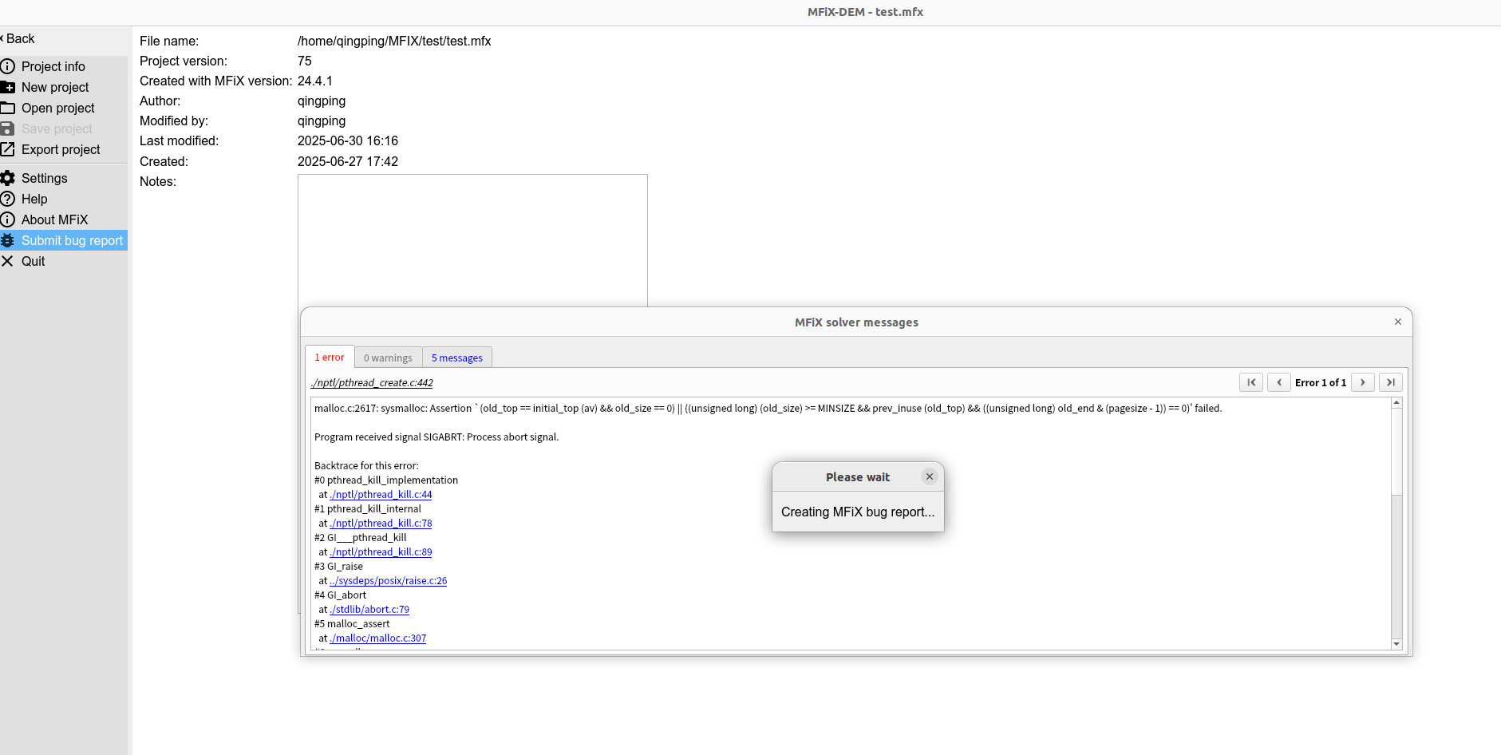This screenshot has height=755, width=1501.
Task: Click the Submit bug report bug icon
Action: point(8,240)
